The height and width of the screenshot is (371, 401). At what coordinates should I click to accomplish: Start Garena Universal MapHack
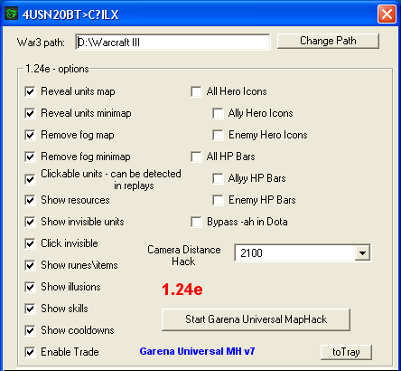click(x=256, y=319)
